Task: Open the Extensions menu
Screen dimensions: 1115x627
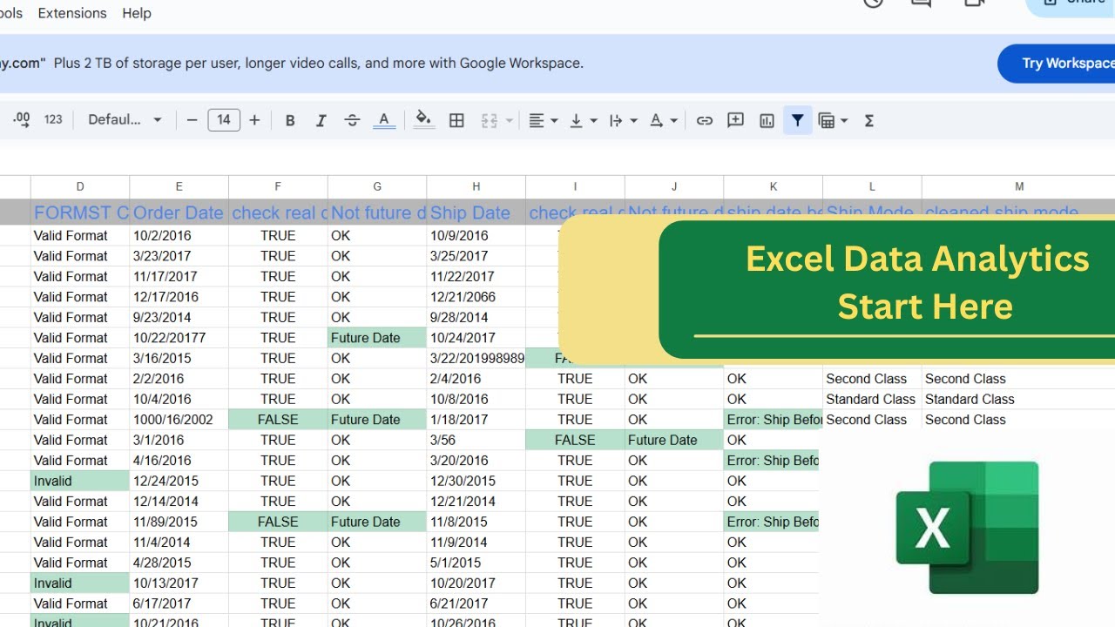Action: tap(72, 13)
